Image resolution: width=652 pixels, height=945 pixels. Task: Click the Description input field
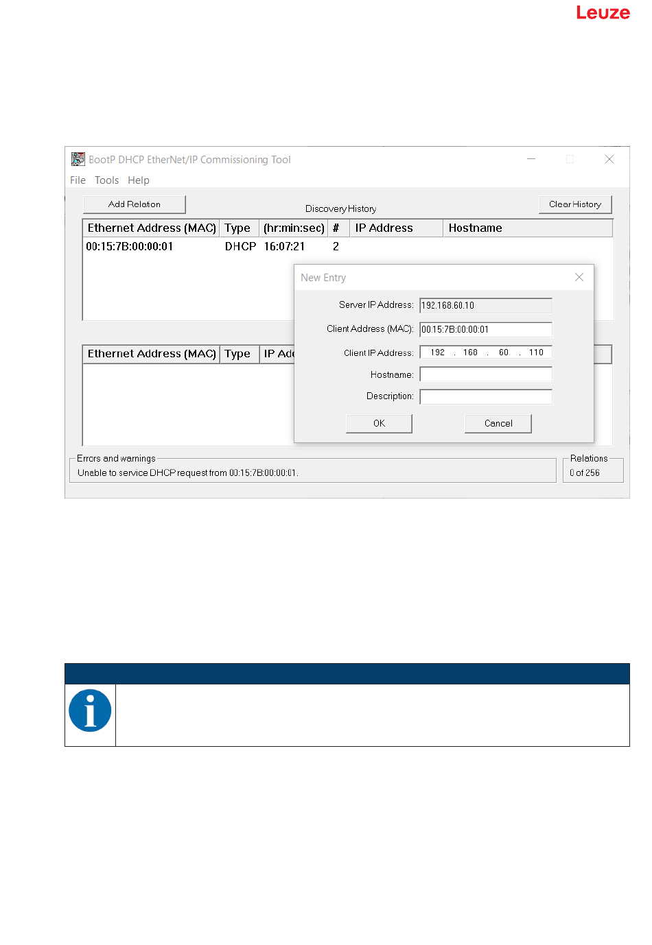point(486,396)
